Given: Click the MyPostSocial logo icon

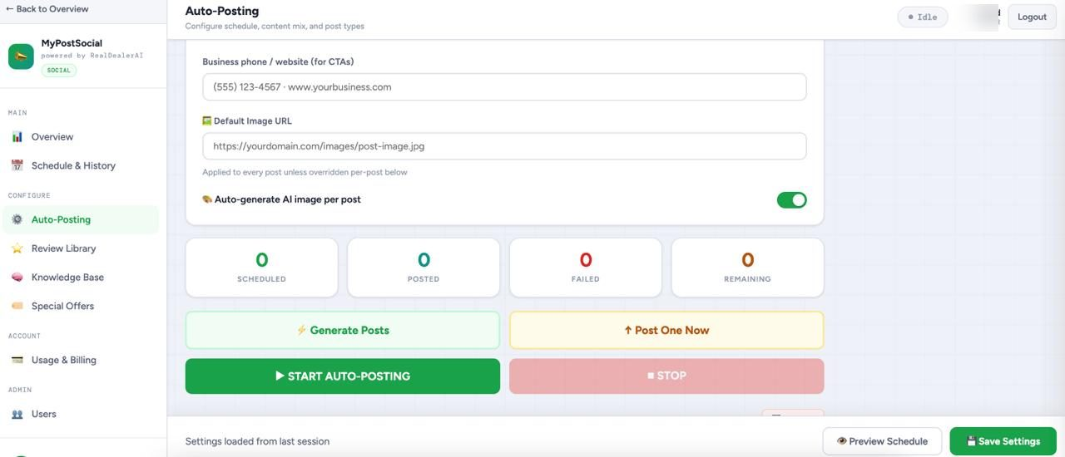Looking at the screenshot, I should click(x=21, y=57).
